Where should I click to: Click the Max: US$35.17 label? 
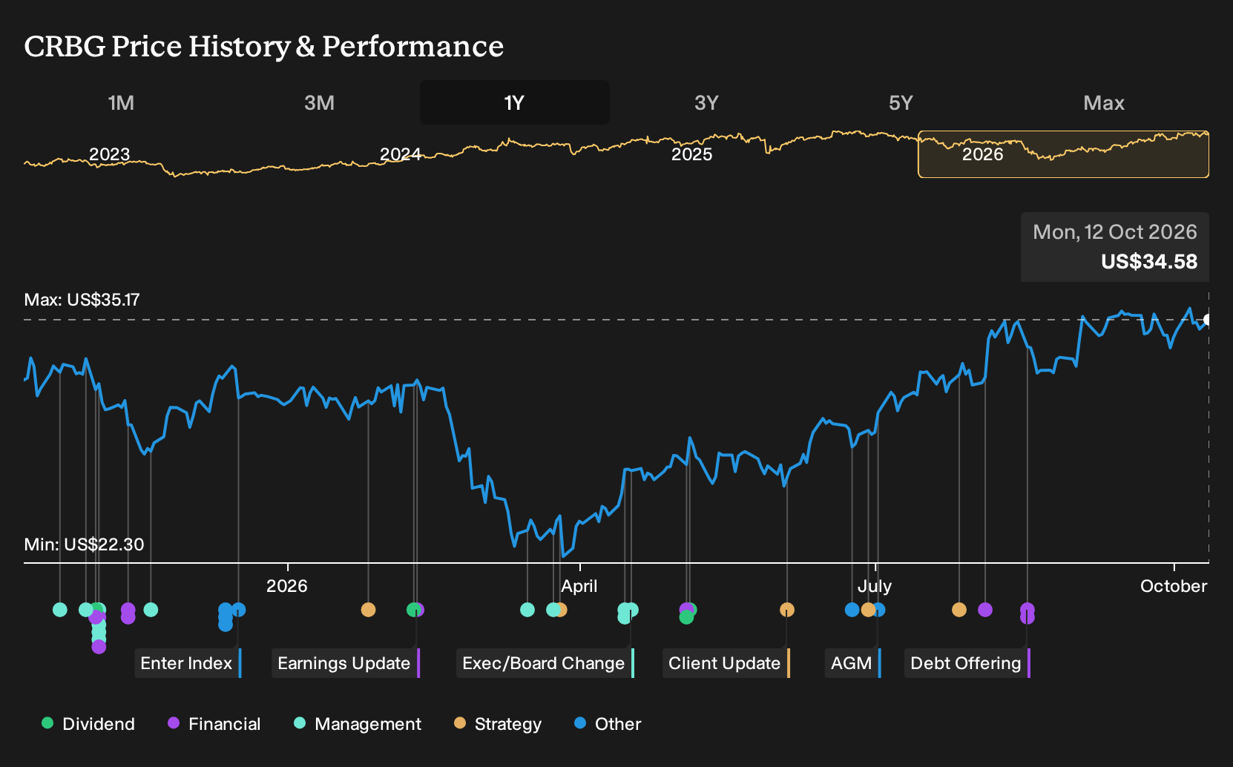pos(82,300)
